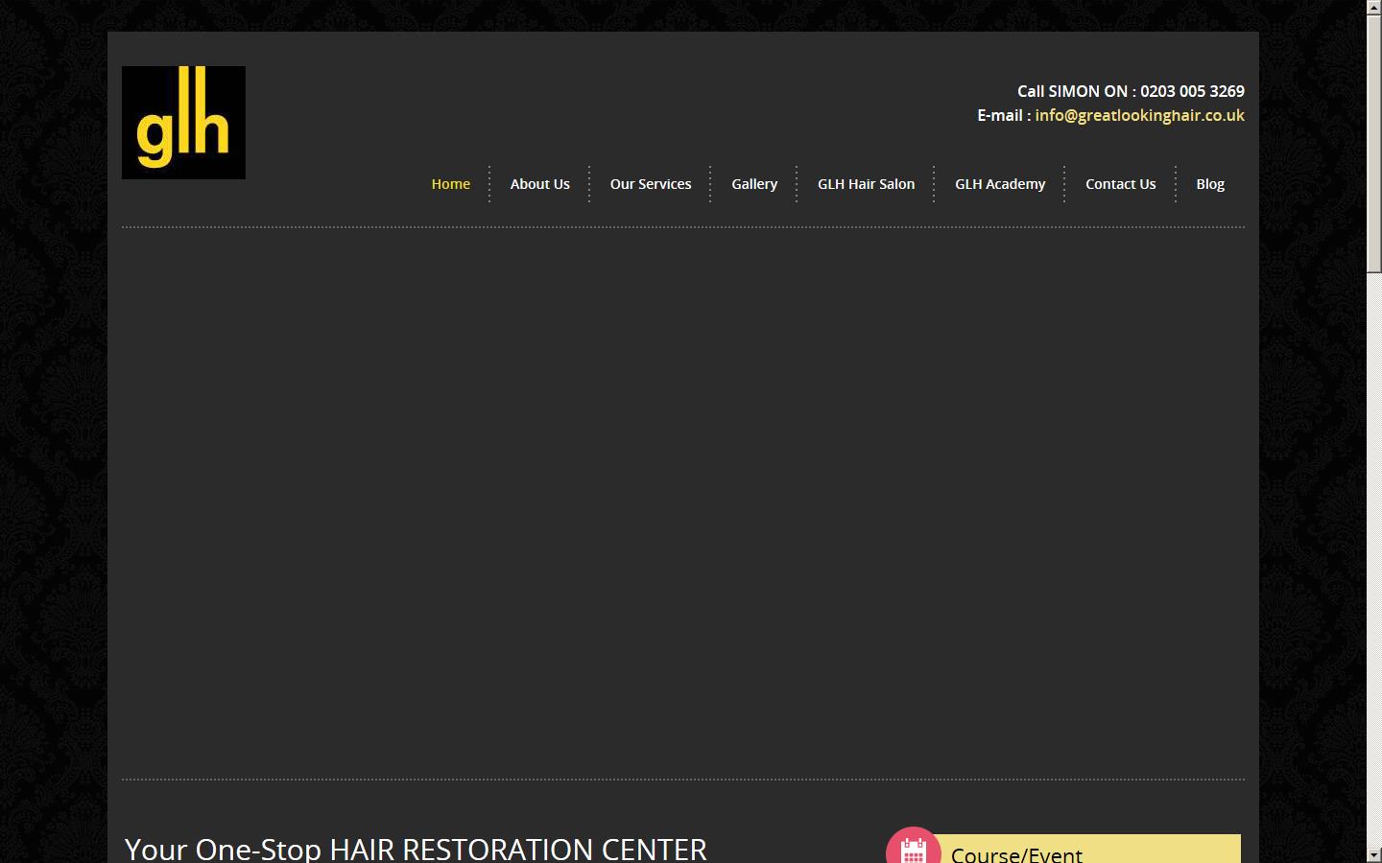
Task: Click the yellow glh logo
Action: click(x=183, y=123)
